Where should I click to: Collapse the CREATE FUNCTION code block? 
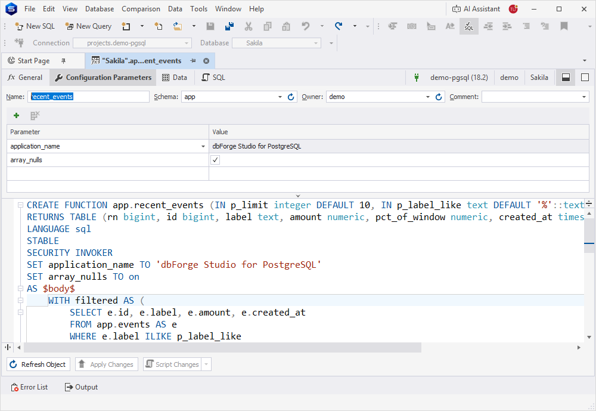[20, 205]
